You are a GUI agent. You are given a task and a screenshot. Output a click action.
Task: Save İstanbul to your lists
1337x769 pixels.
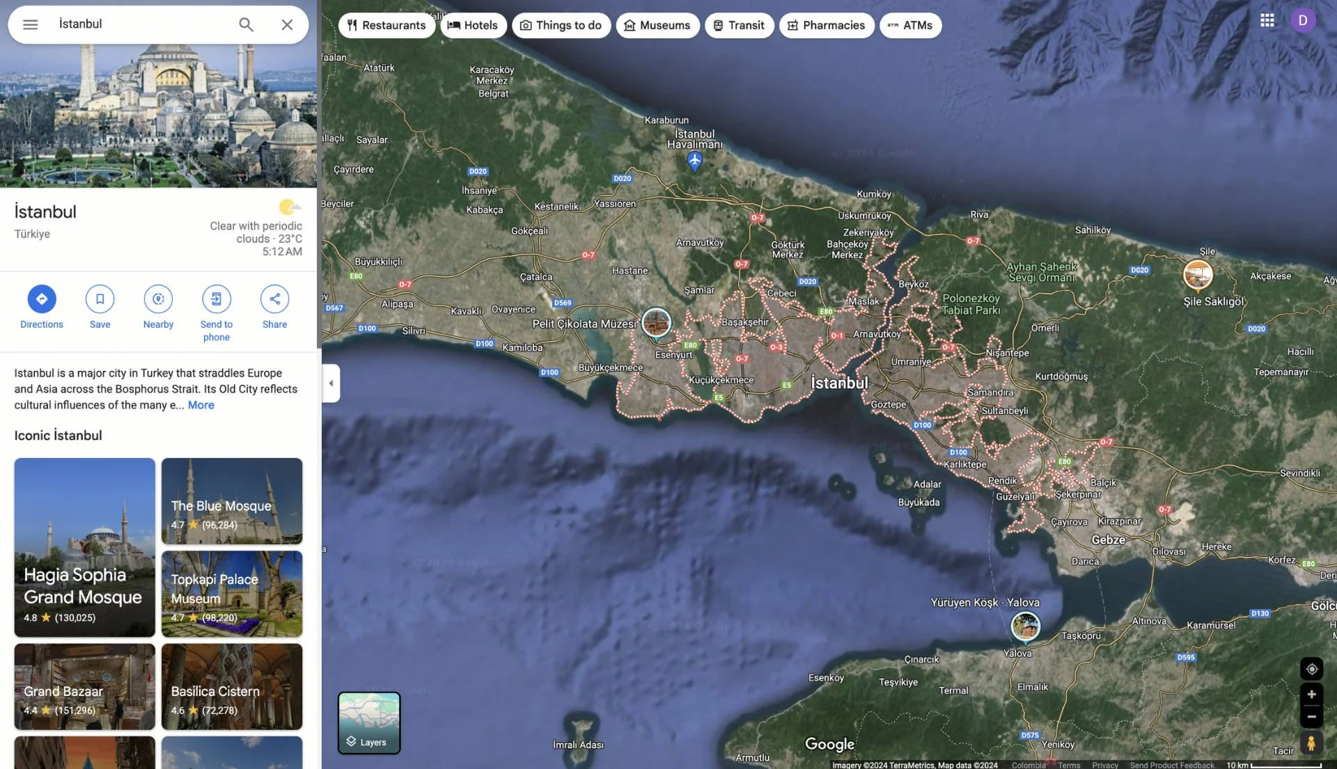[x=100, y=307]
